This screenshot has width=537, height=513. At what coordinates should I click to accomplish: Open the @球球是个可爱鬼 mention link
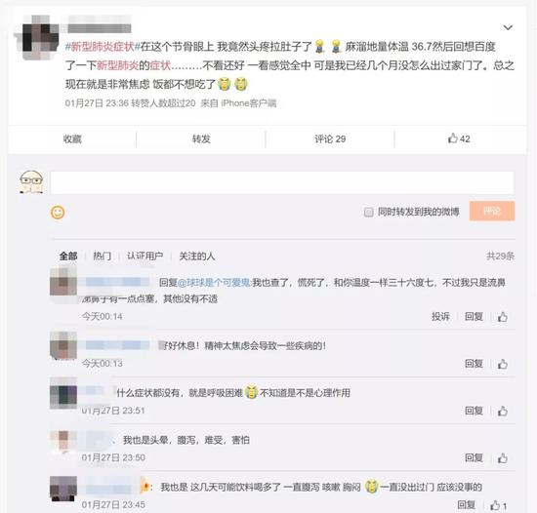(x=215, y=283)
